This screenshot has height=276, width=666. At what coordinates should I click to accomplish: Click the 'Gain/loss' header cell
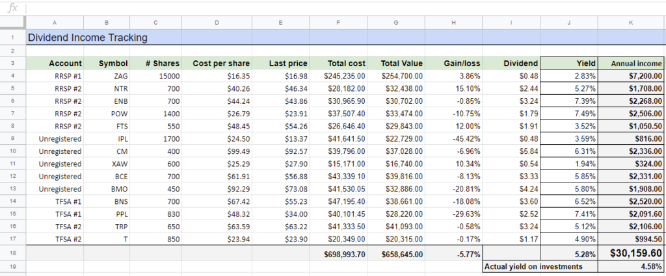[453, 64]
